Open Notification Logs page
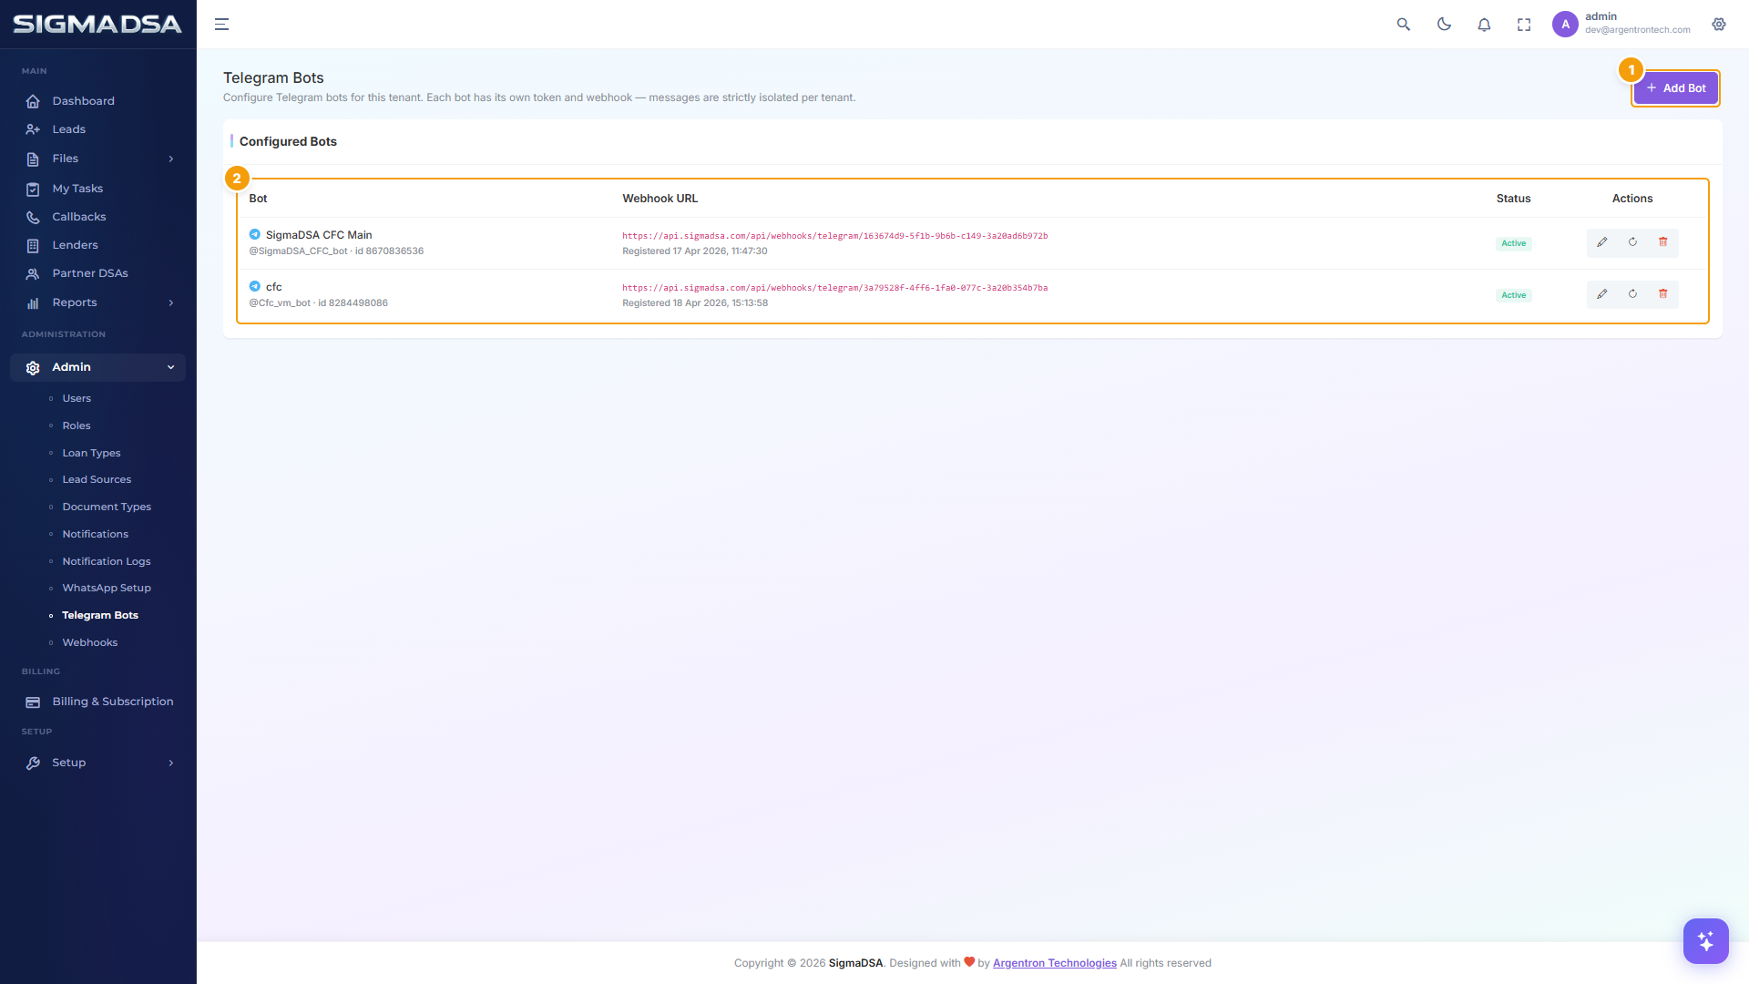 tap(107, 561)
